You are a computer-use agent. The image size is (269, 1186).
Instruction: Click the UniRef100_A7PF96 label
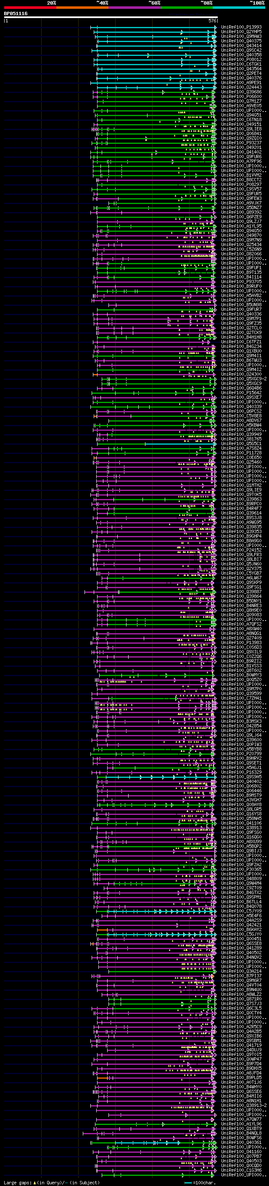(241, 162)
